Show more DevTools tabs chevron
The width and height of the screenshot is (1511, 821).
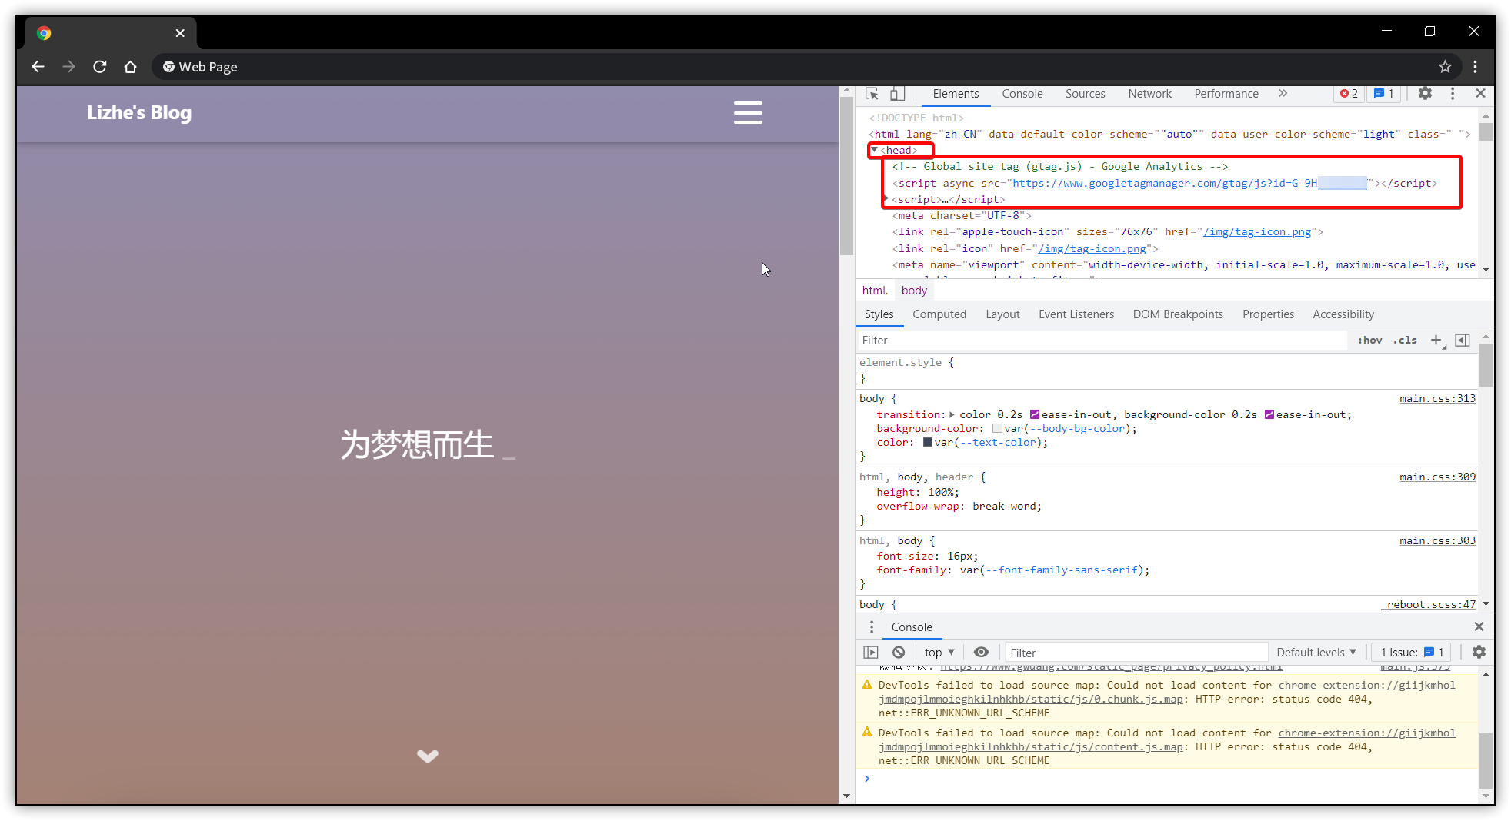1283,93
